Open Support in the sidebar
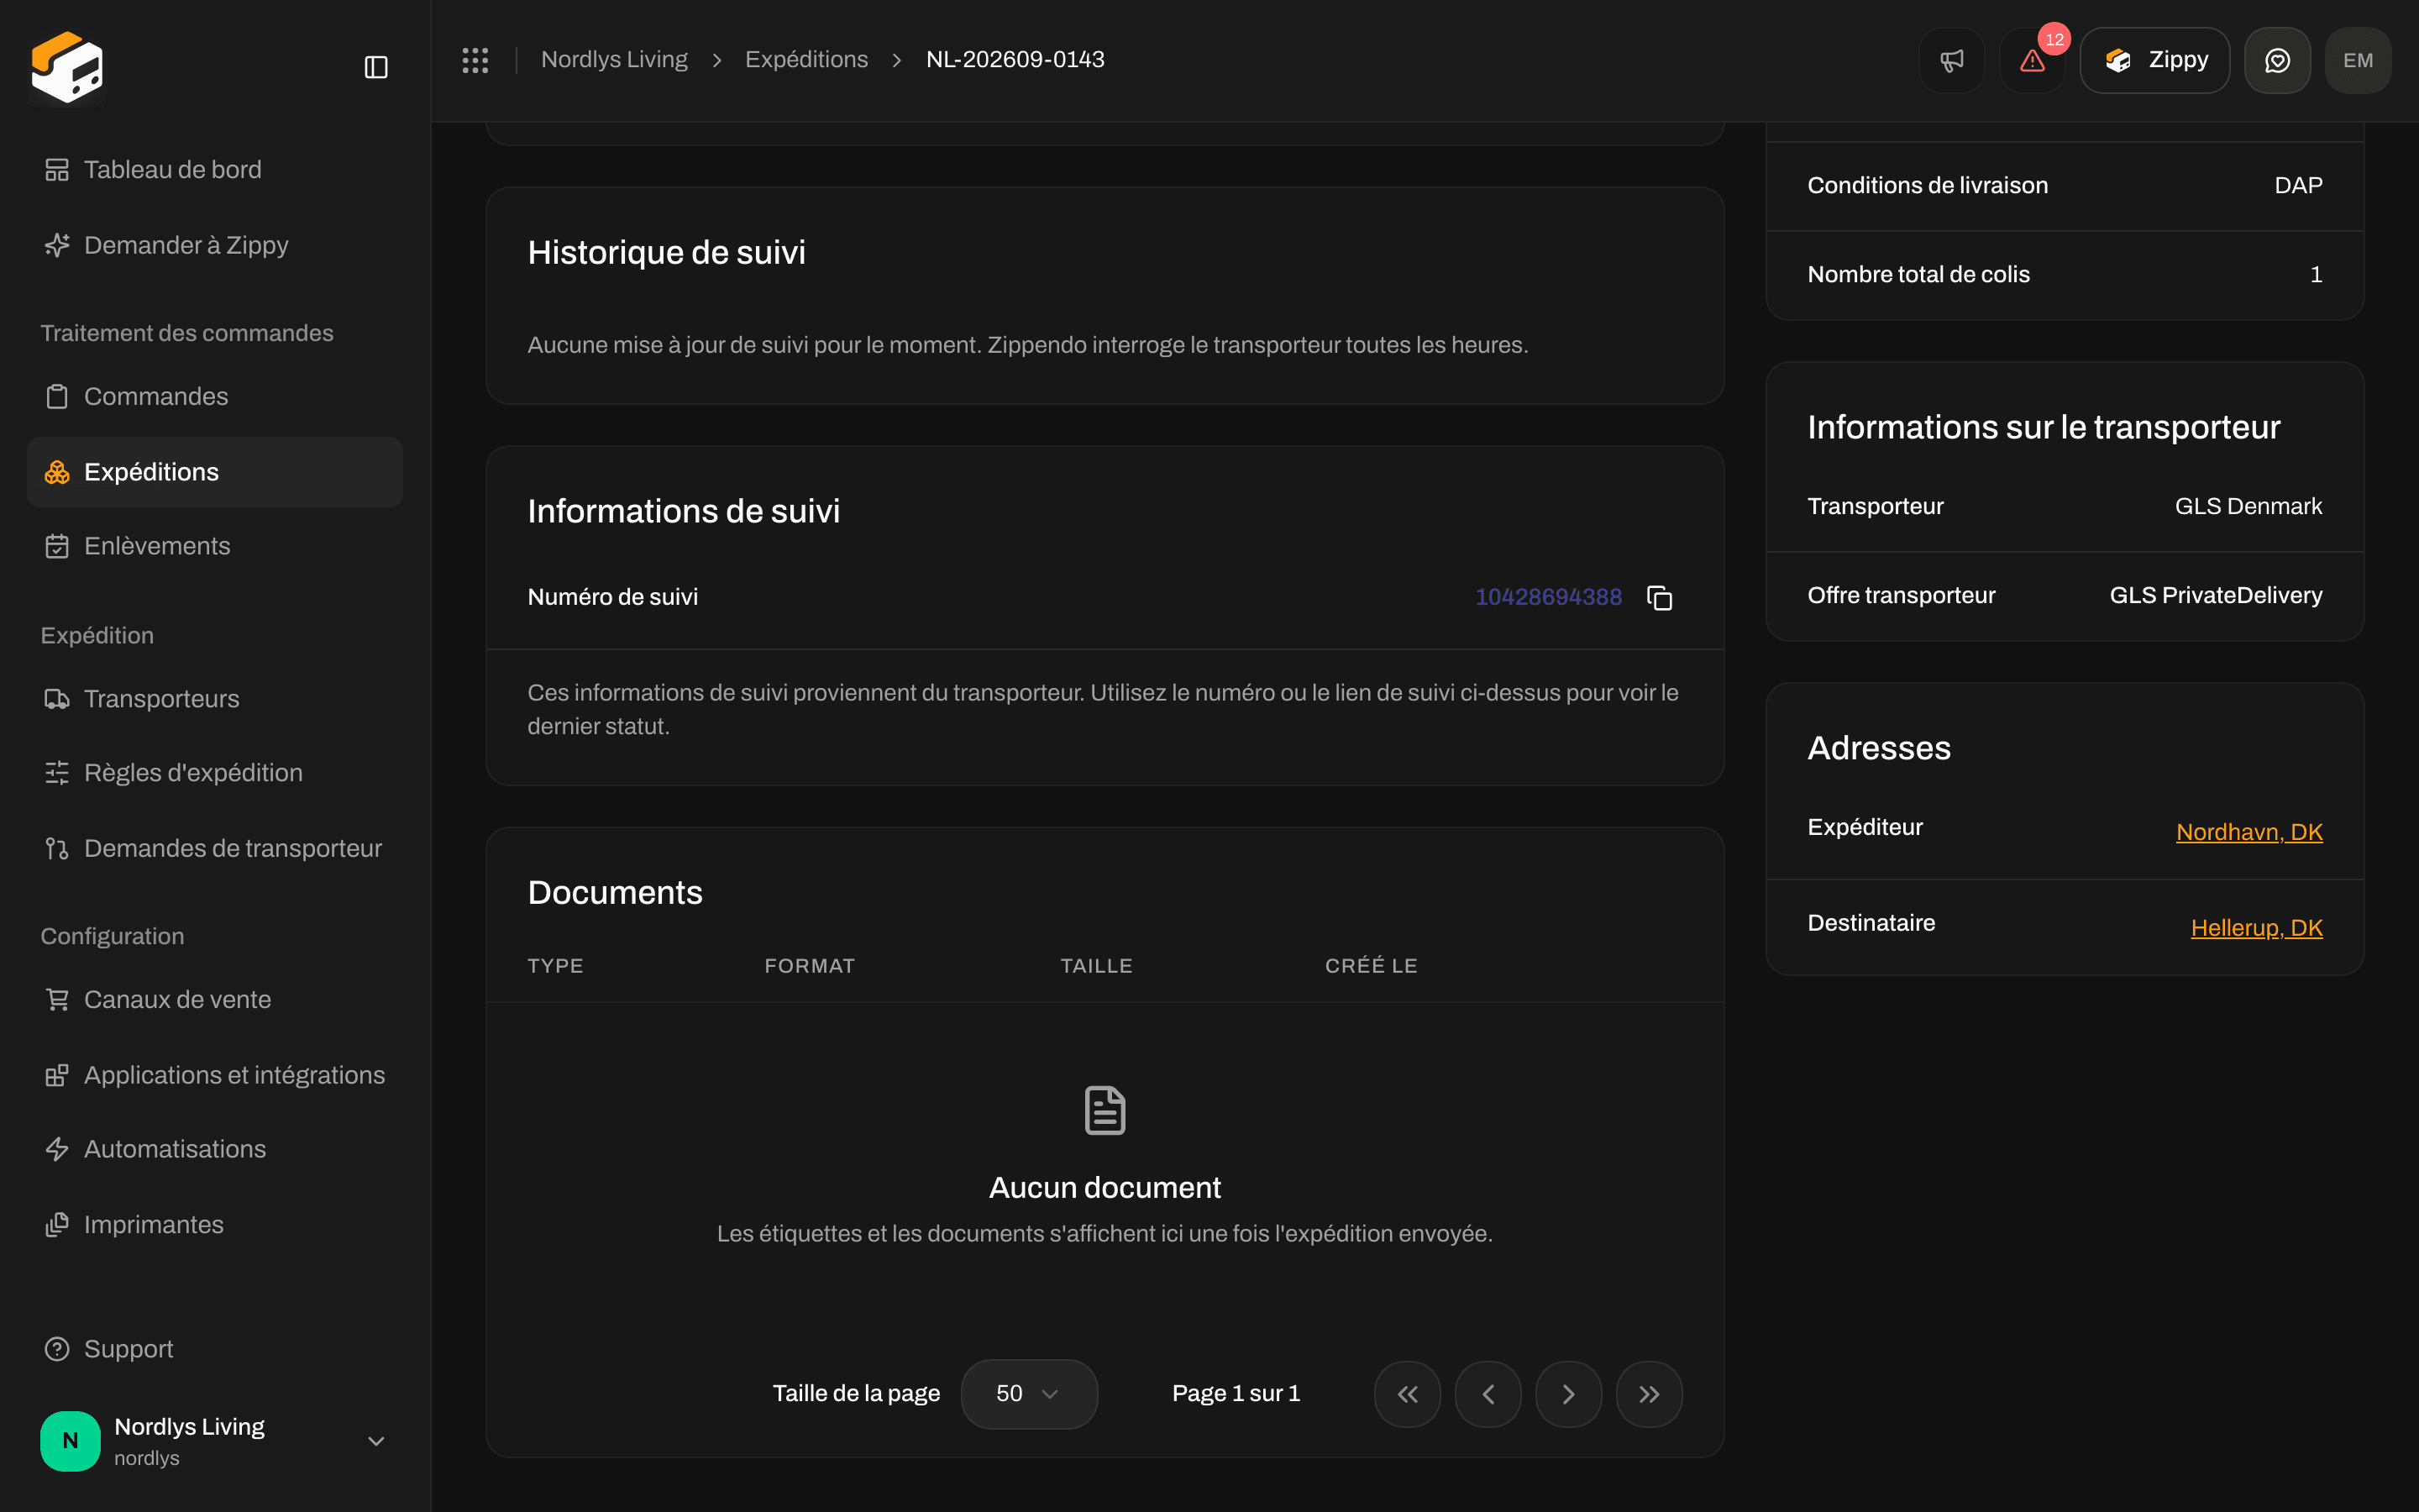 [x=215, y=1349]
